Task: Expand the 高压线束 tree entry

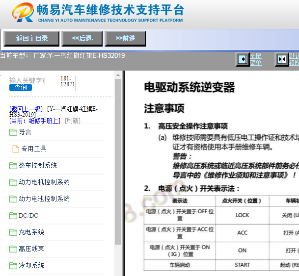Action: point(31,249)
